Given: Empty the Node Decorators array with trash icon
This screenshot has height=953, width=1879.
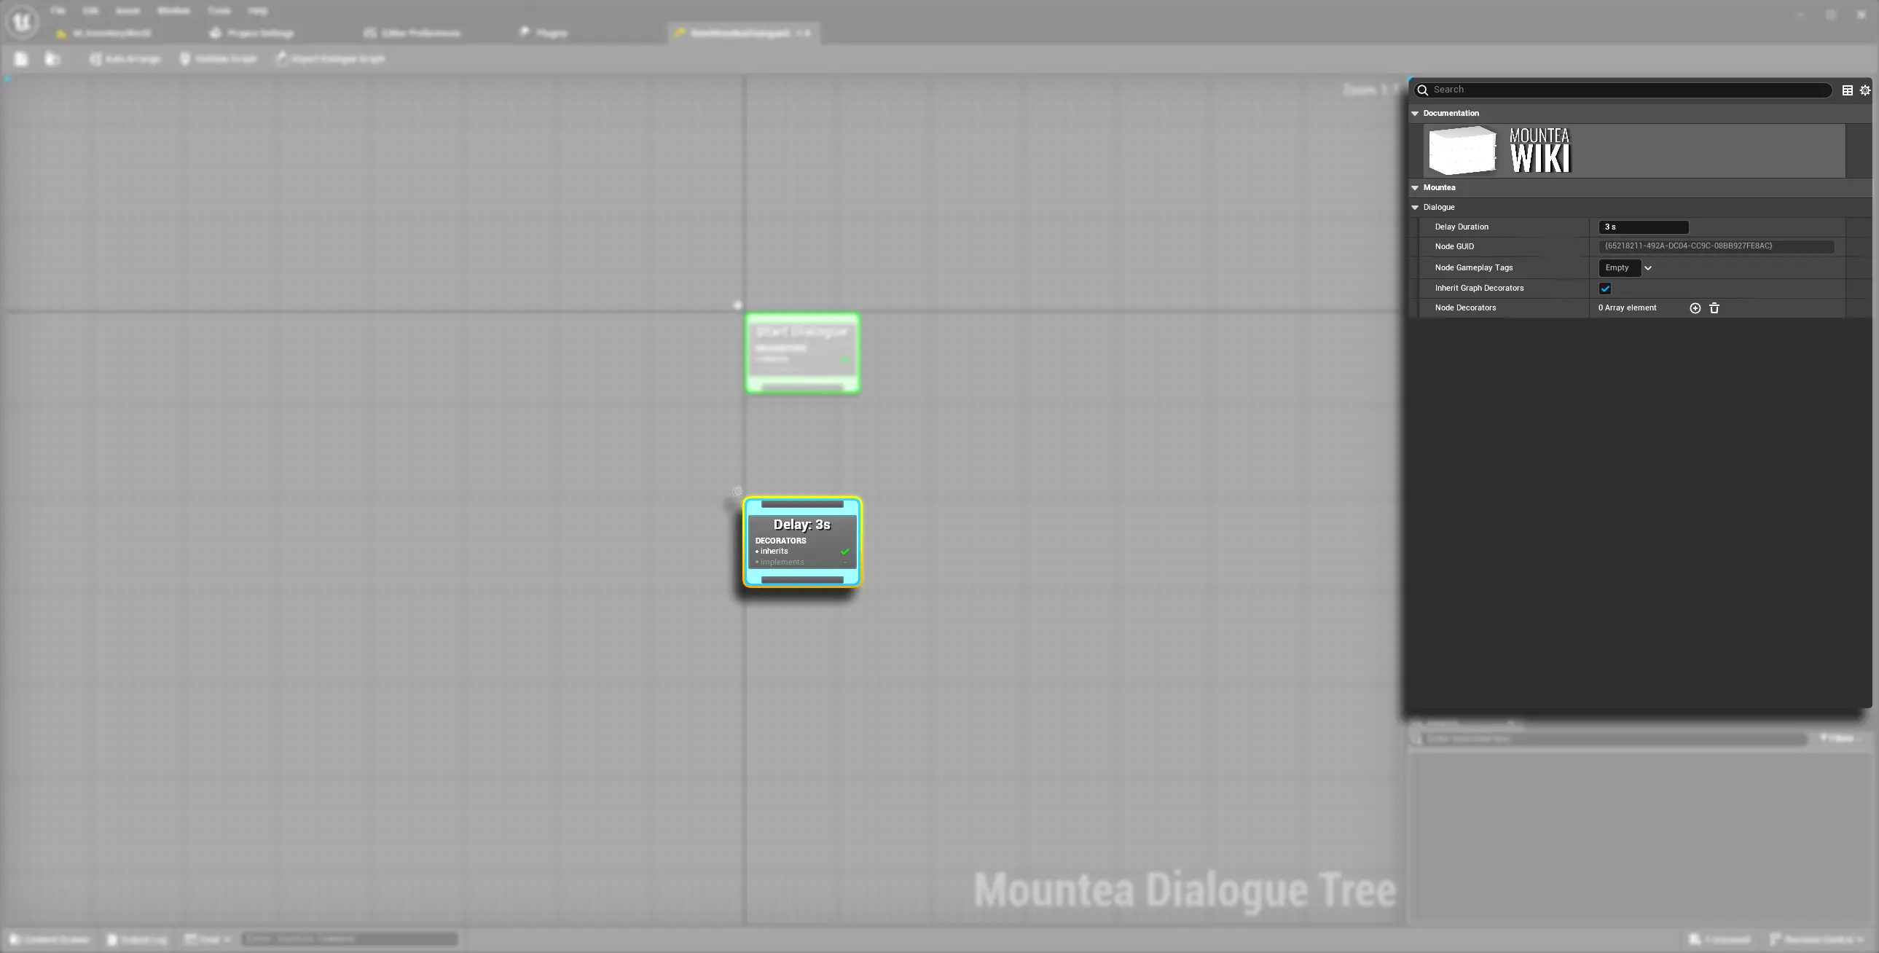Looking at the screenshot, I should click(x=1714, y=309).
